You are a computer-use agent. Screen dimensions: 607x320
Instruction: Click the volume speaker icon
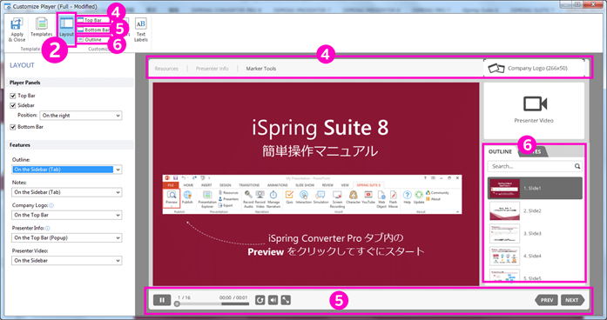coord(273,300)
